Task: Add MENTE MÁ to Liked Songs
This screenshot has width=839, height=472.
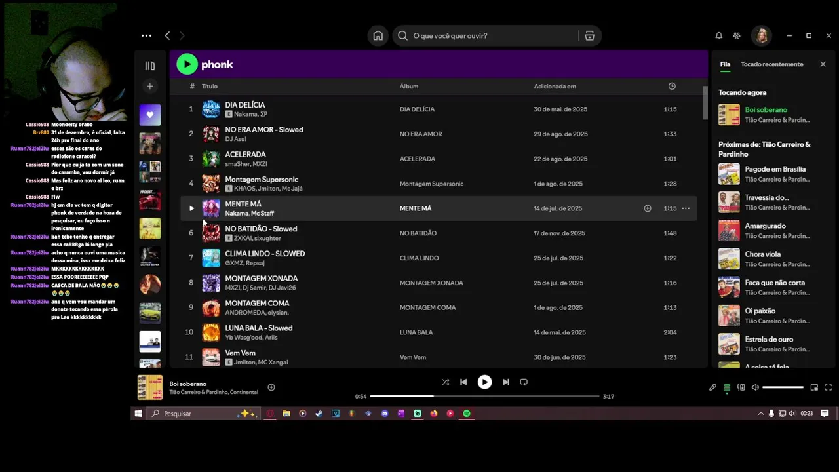Action: [x=648, y=208]
